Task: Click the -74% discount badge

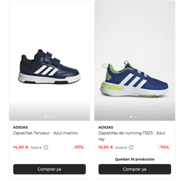Action: click(x=164, y=147)
